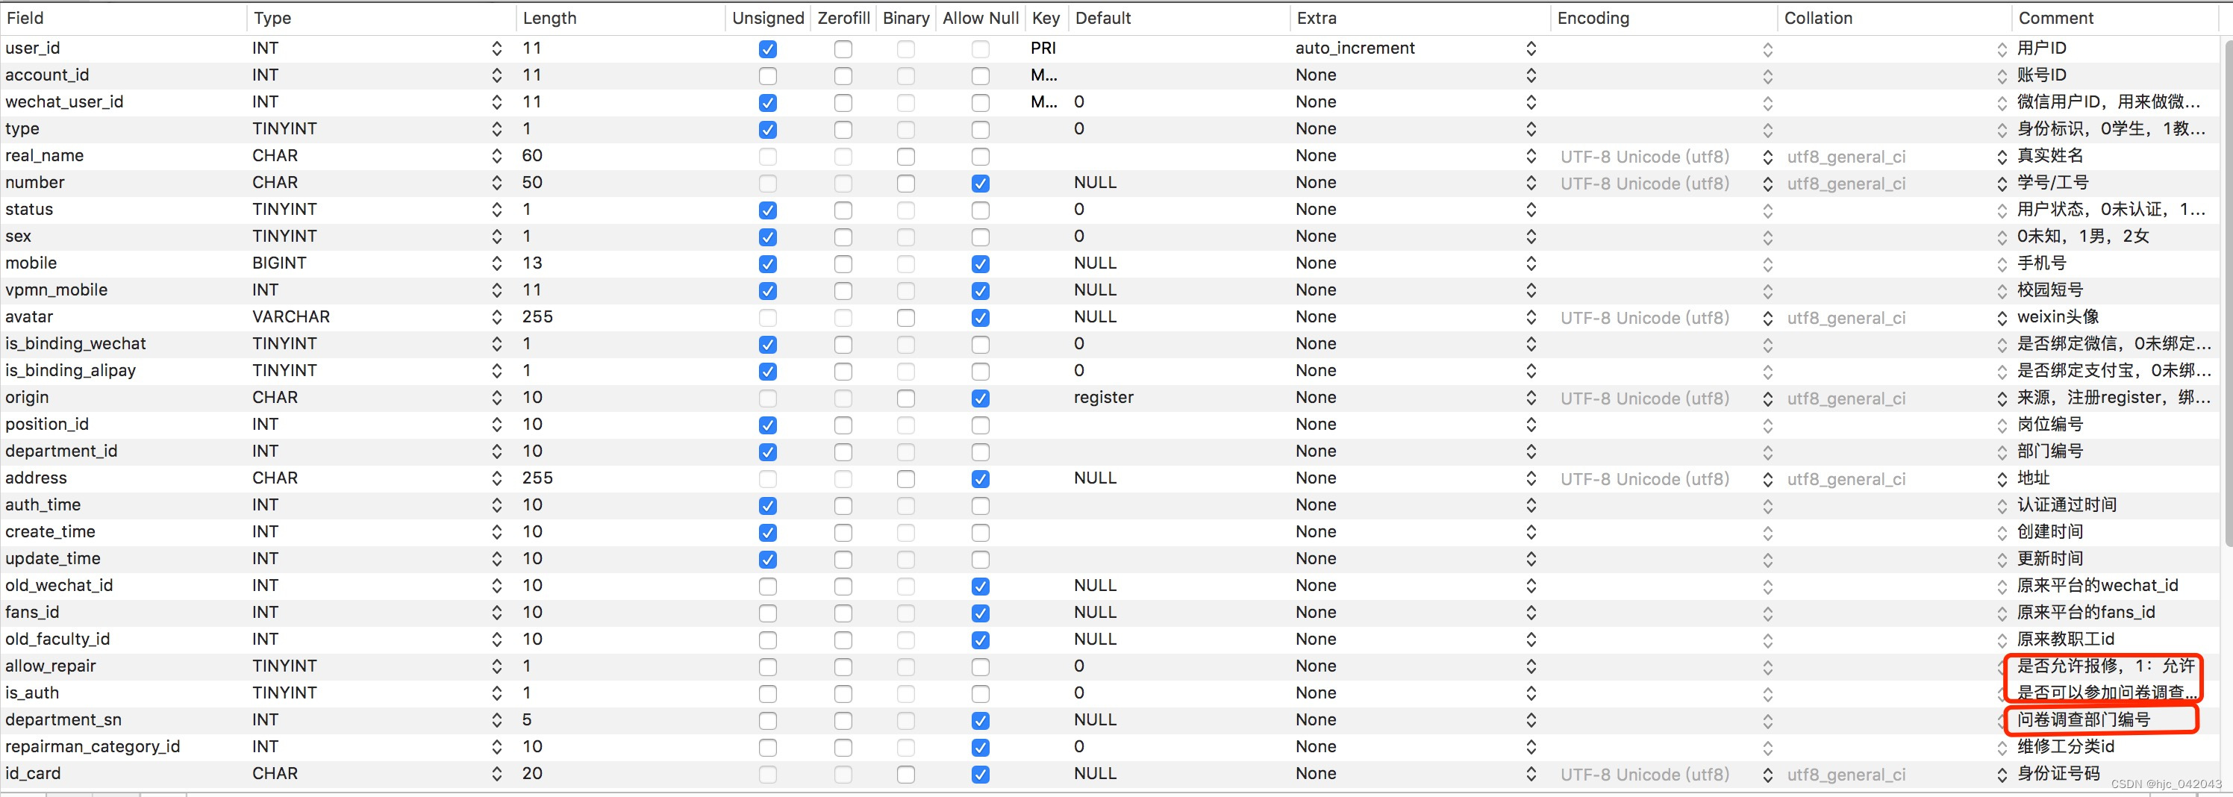Open Encoding dropdown for real_name row
This screenshot has height=797, width=2233.
pos(1767,157)
